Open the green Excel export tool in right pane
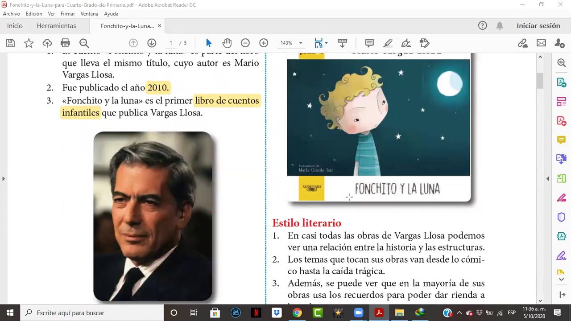The image size is (571, 321). 561,178
